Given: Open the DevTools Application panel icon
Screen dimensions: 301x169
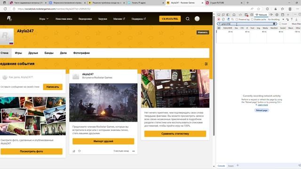Looking at the screenshot, I should click(x=283, y=15).
